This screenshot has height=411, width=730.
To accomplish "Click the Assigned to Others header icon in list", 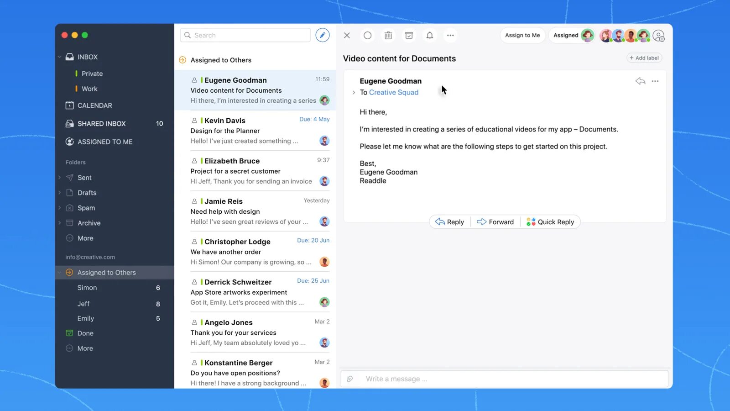I will 182,60.
